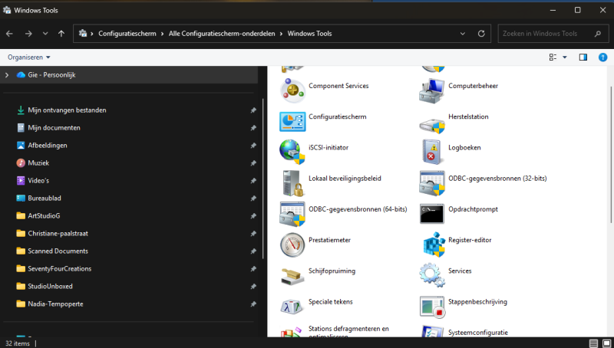This screenshot has height=348, width=614.
Task: Click the navigation pane scrollbar
Action: pyautogui.click(x=263, y=179)
